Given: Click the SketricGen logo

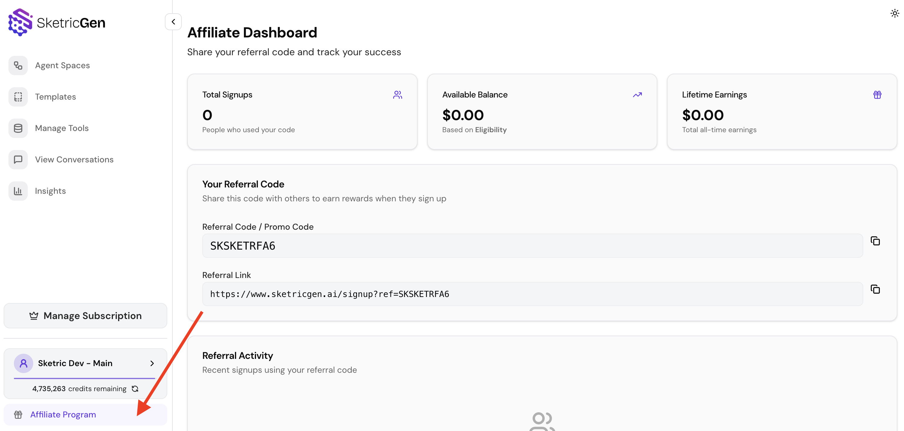Looking at the screenshot, I should point(56,22).
